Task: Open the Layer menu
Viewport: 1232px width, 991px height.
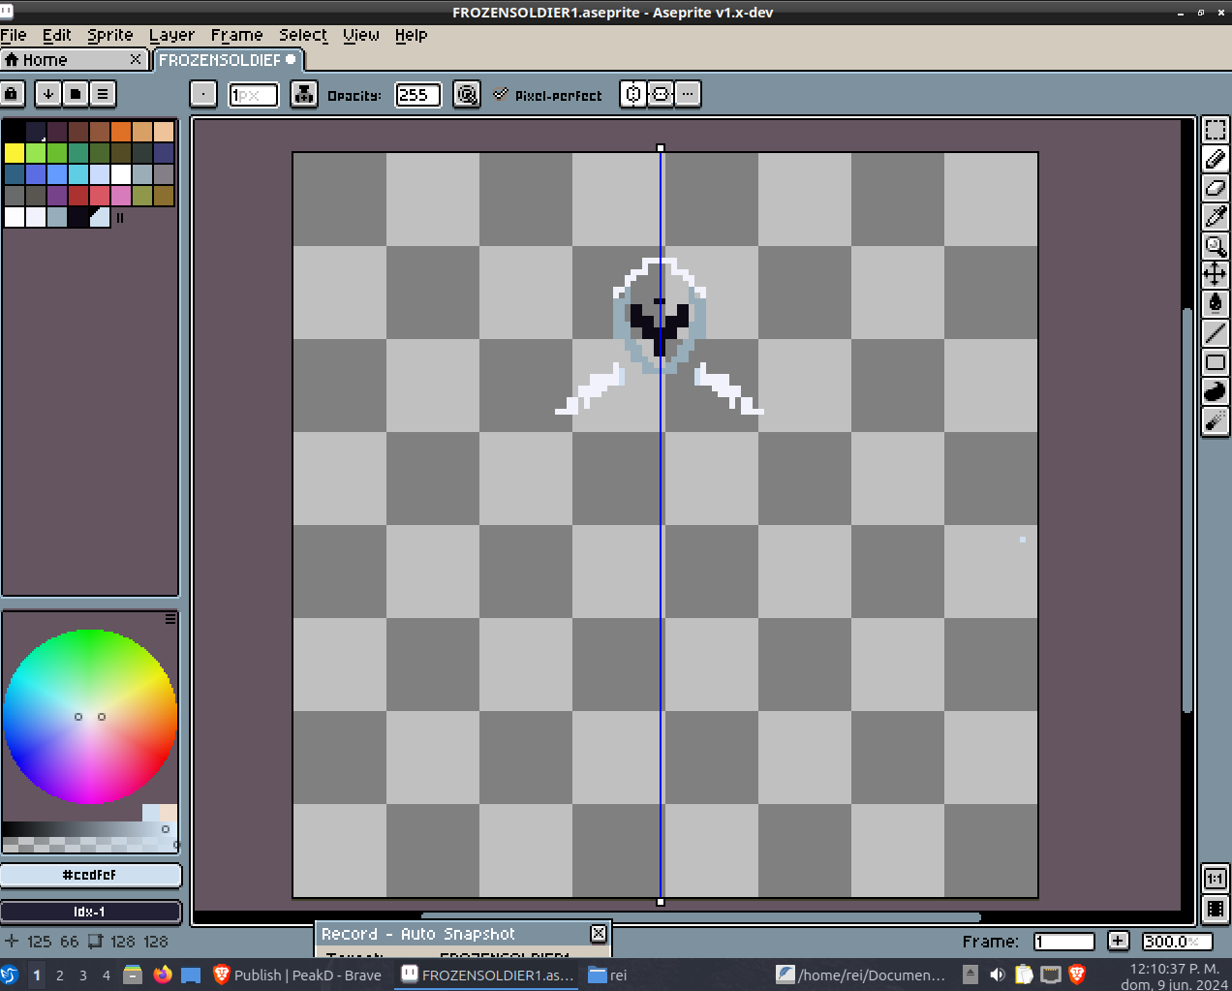Action: pyautogui.click(x=172, y=35)
